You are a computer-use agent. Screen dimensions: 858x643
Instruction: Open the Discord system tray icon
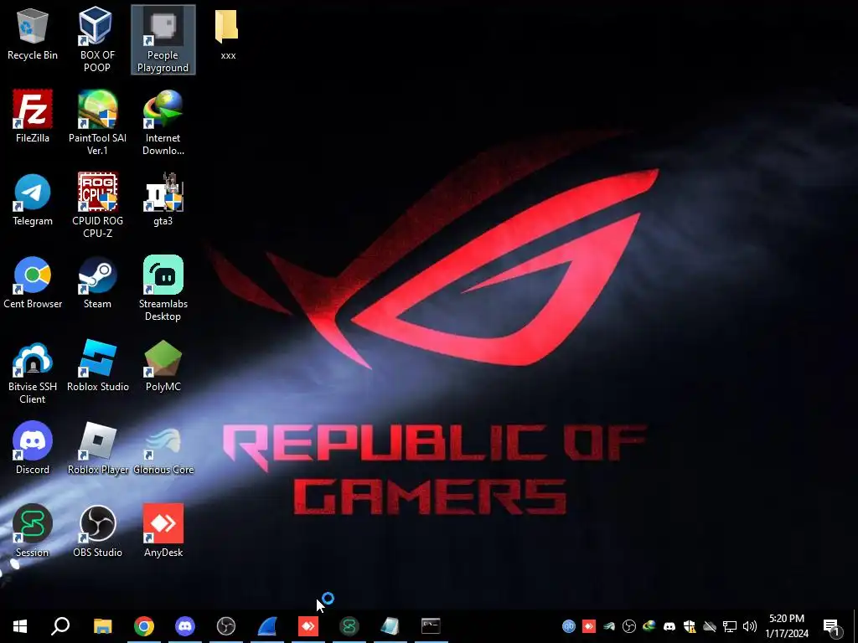[x=669, y=626]
